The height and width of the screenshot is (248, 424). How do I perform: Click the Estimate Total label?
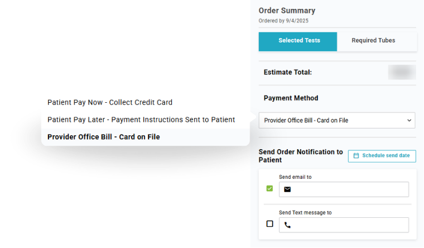tap(288, 72)
